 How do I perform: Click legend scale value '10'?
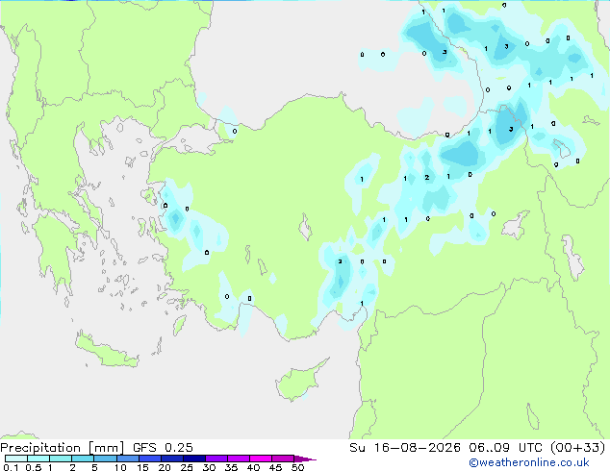tap(120, 467)
